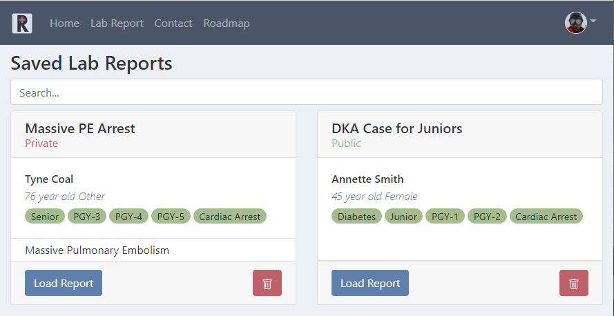The width and height of the screenshot is (614, 316).
Task: Click the PGY-5 tag badge
Action: click(x=171, y=217)
